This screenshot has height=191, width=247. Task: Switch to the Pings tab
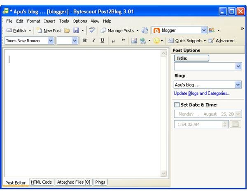coord(100,182)
